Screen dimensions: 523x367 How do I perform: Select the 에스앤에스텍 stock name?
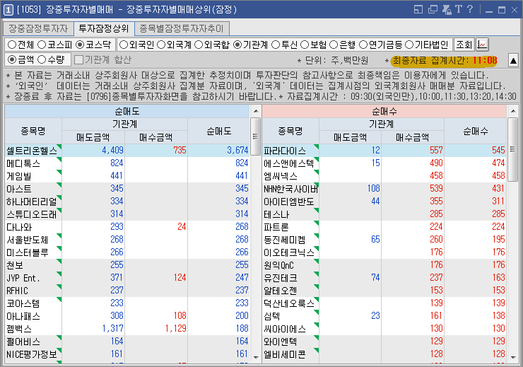pos(288,163)
